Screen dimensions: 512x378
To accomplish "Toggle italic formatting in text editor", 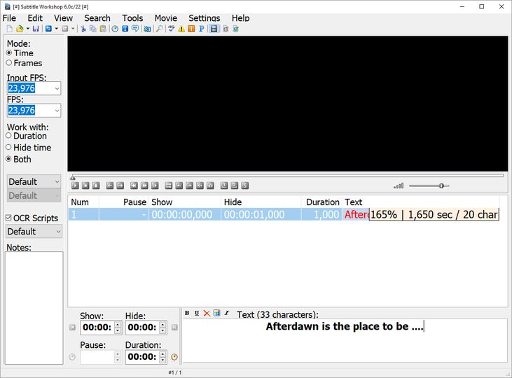I will [x=227, y=313].
